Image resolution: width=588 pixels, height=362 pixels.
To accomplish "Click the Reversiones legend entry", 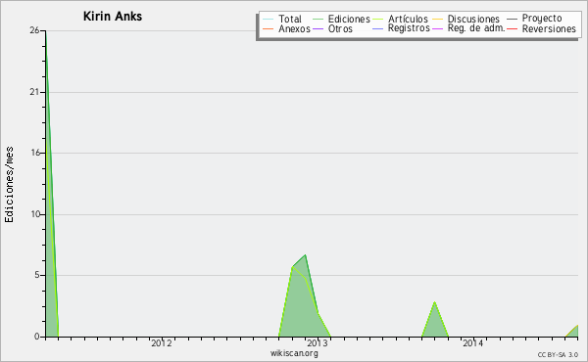I will (542, 28).
